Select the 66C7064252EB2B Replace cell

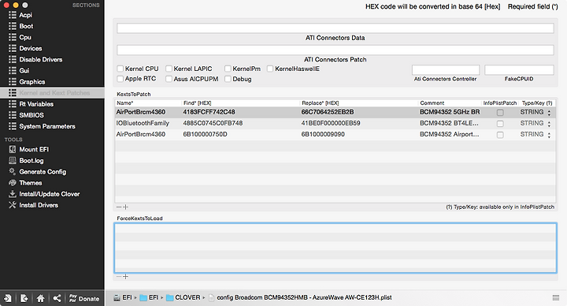click(x=328, y=112)
